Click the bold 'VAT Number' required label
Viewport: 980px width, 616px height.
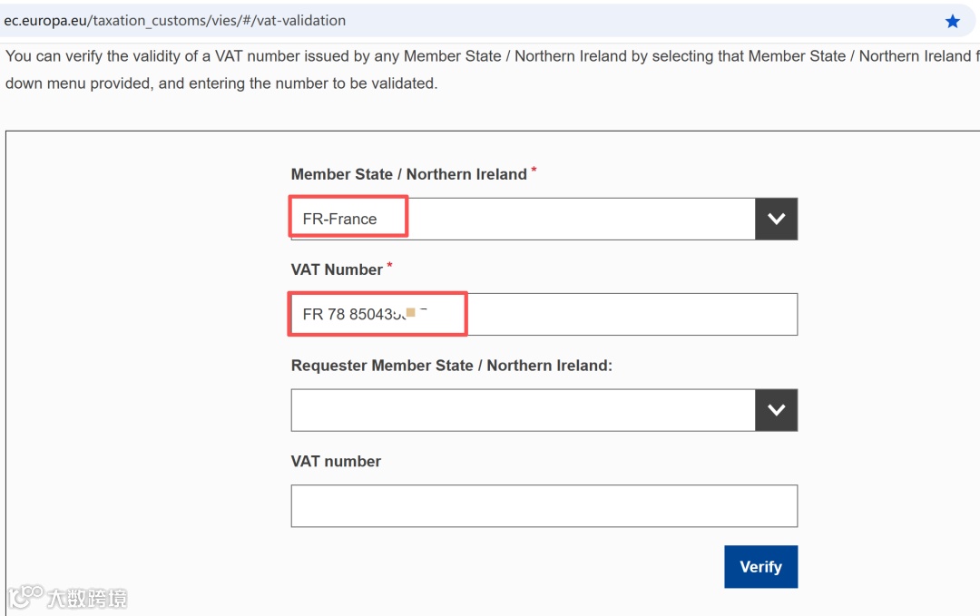pos(337,269)
